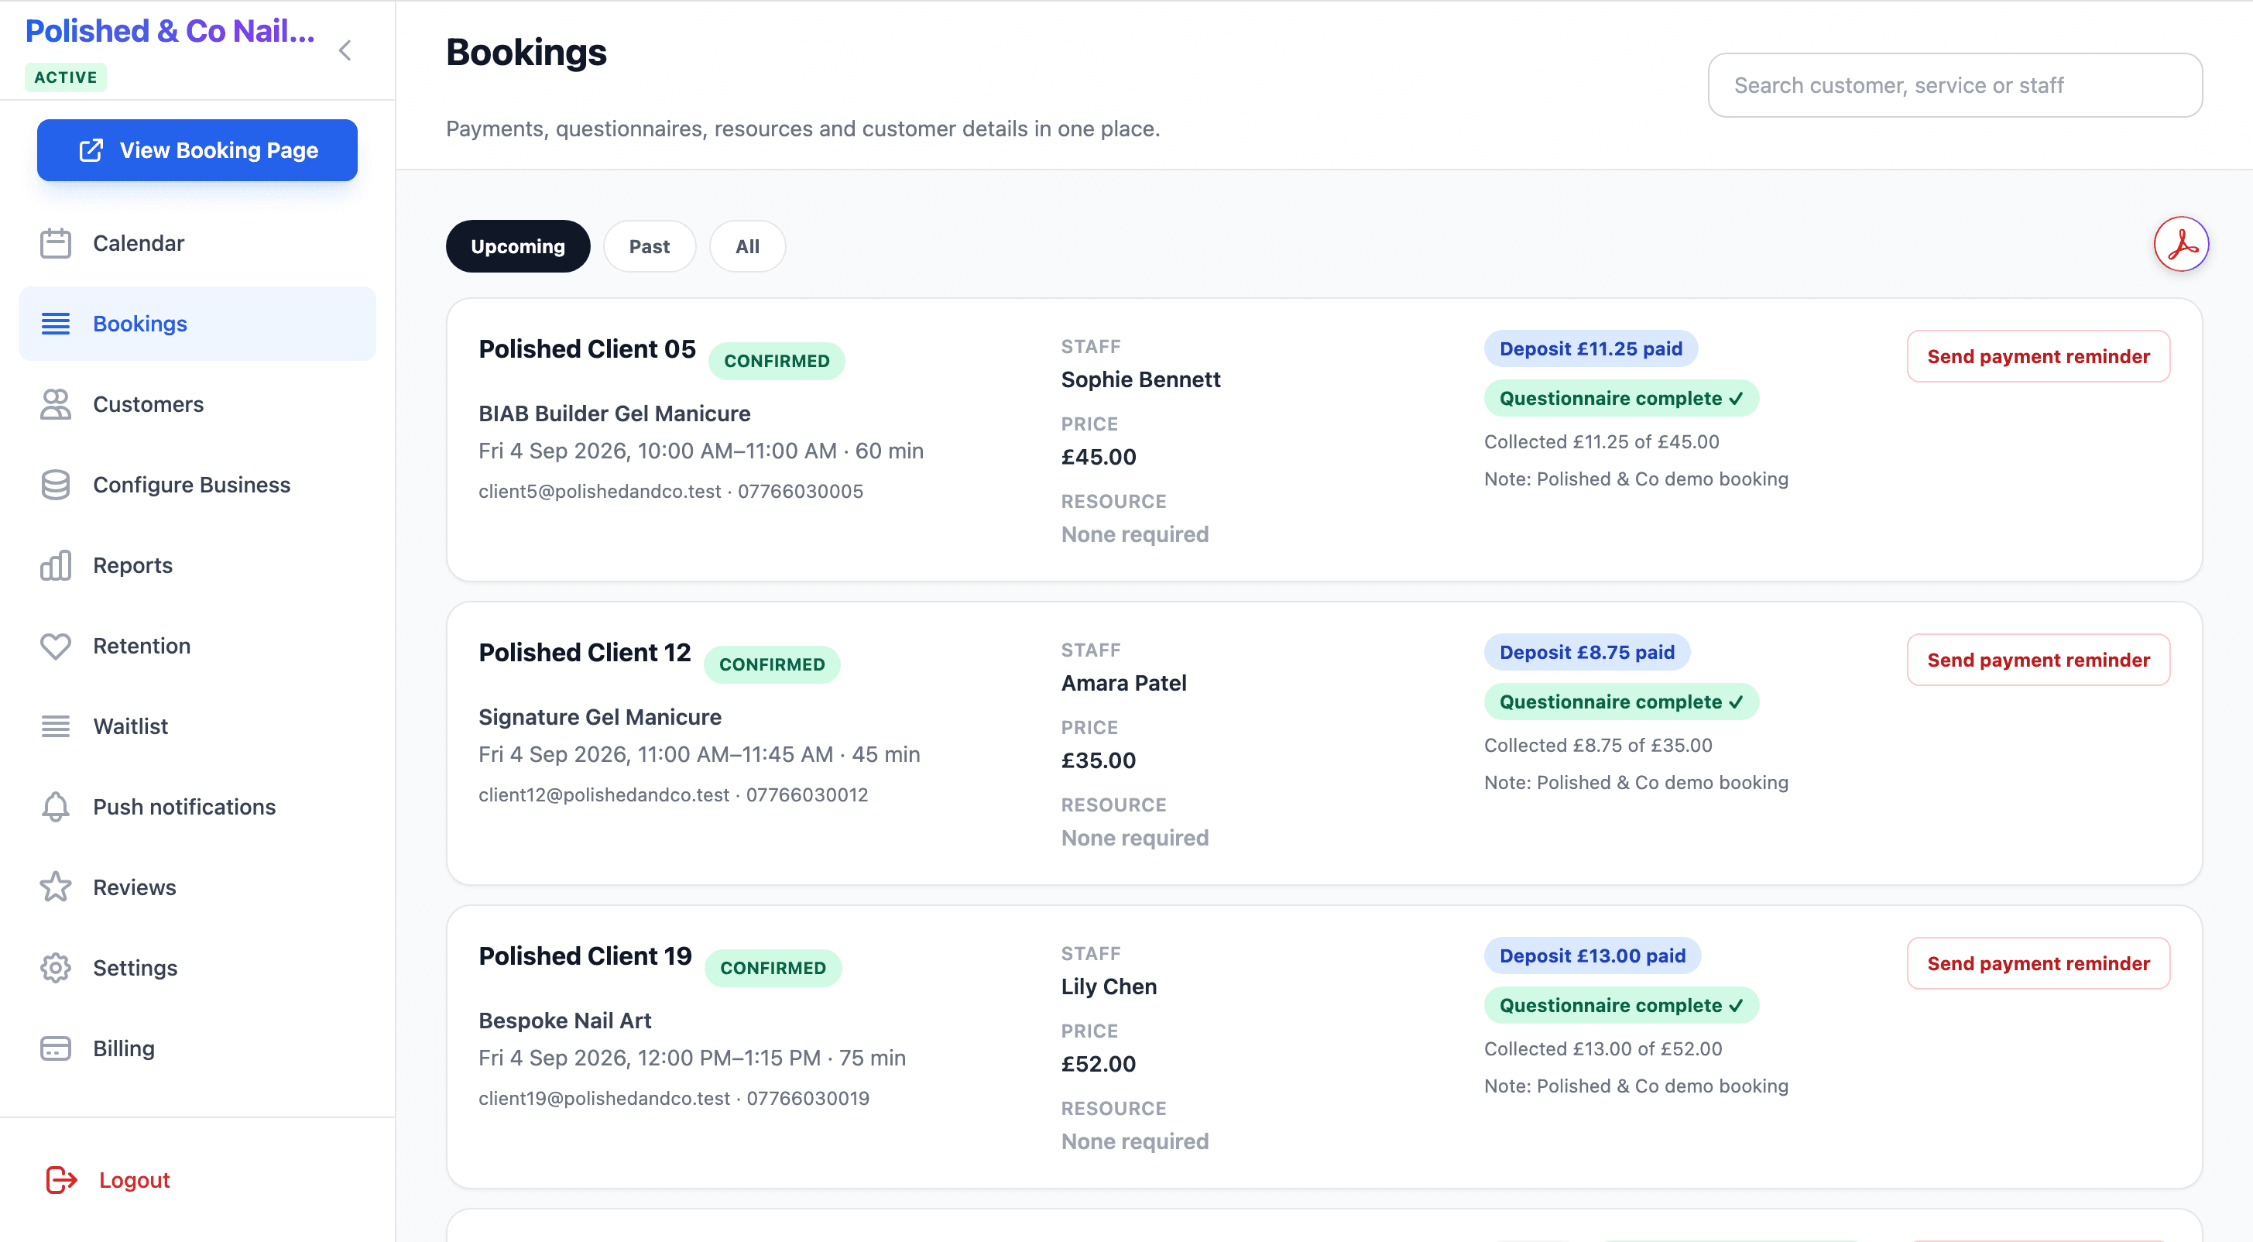2253x1242 pixels.
Task: Export bookings with the PDF icon
Action: (x=2180, y=244)
